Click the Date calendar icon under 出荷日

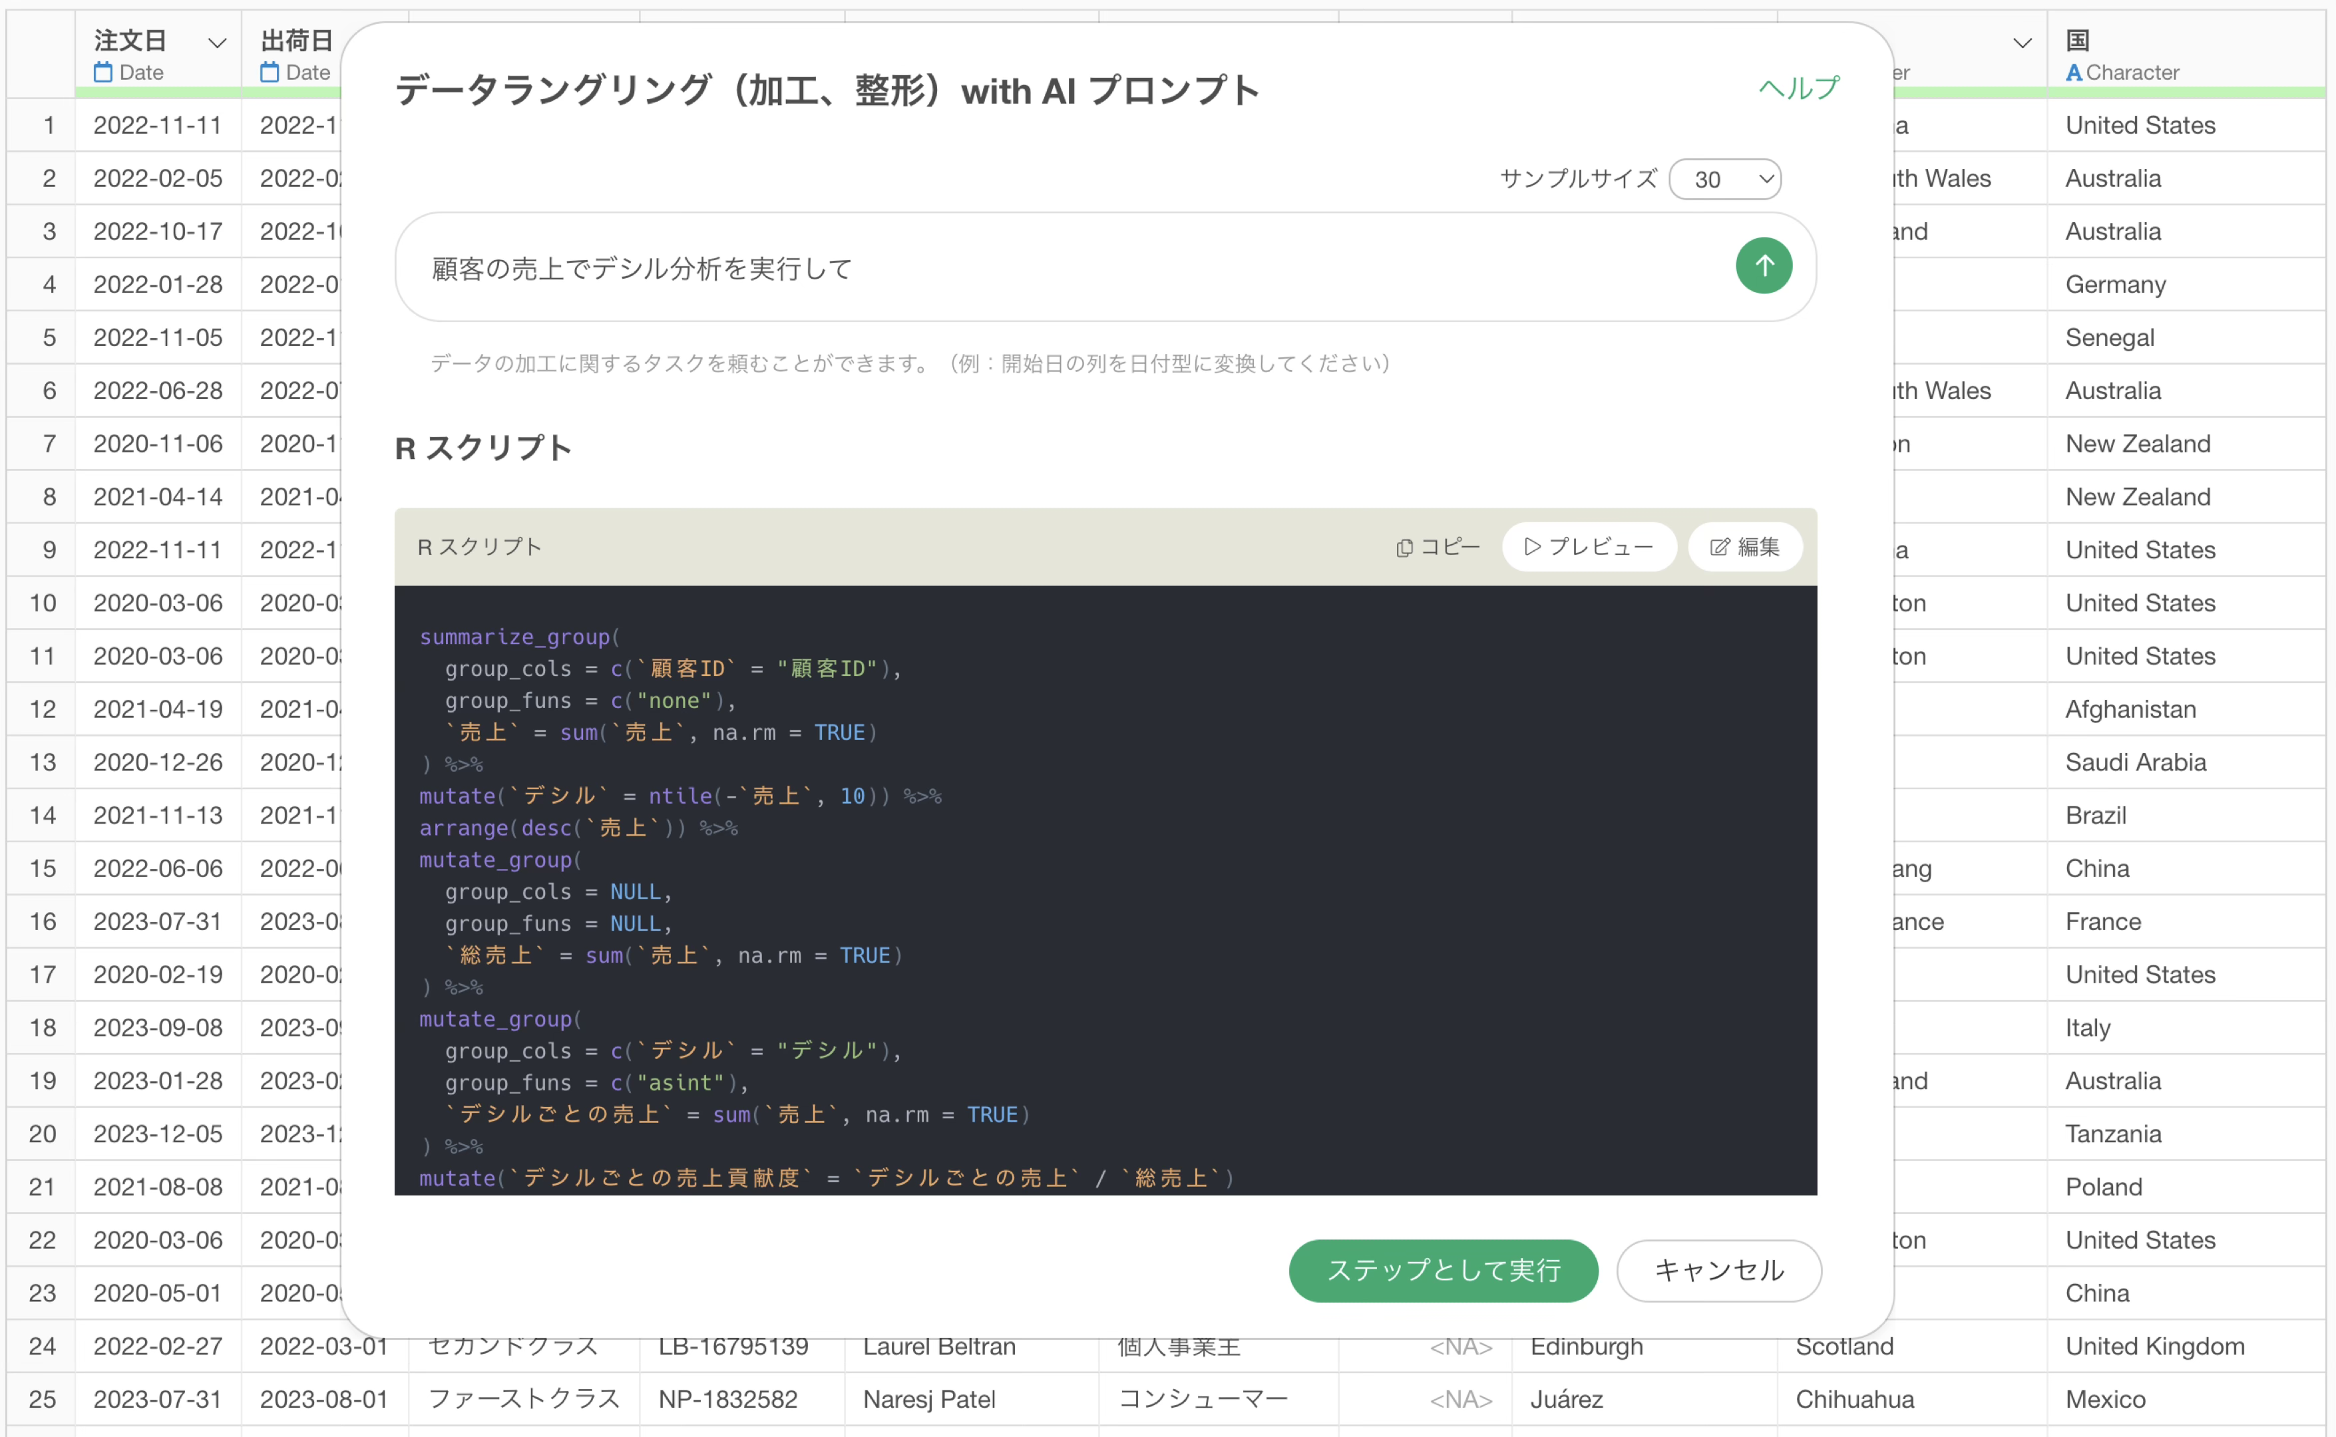tap(269, 73)
